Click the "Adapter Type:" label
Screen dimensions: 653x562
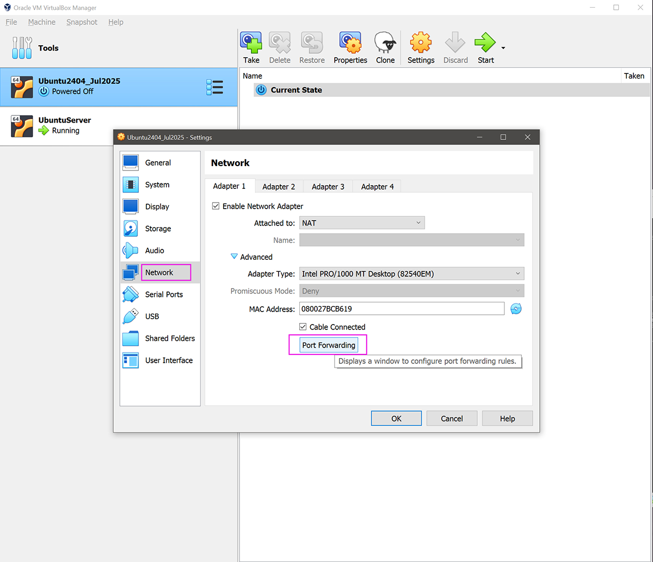coord(272,274)
